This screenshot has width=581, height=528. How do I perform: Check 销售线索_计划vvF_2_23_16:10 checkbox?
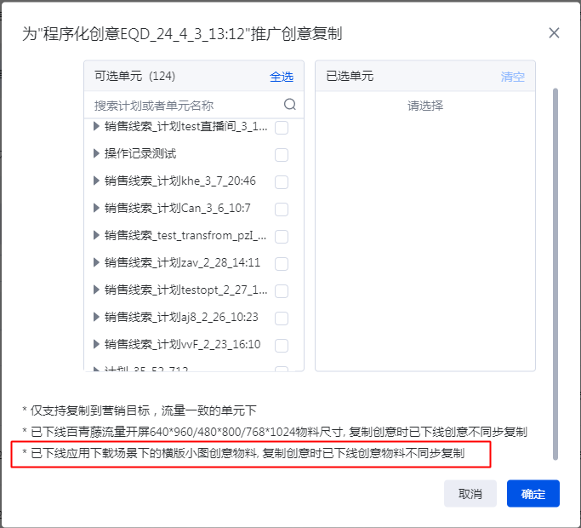pos(282,346)
